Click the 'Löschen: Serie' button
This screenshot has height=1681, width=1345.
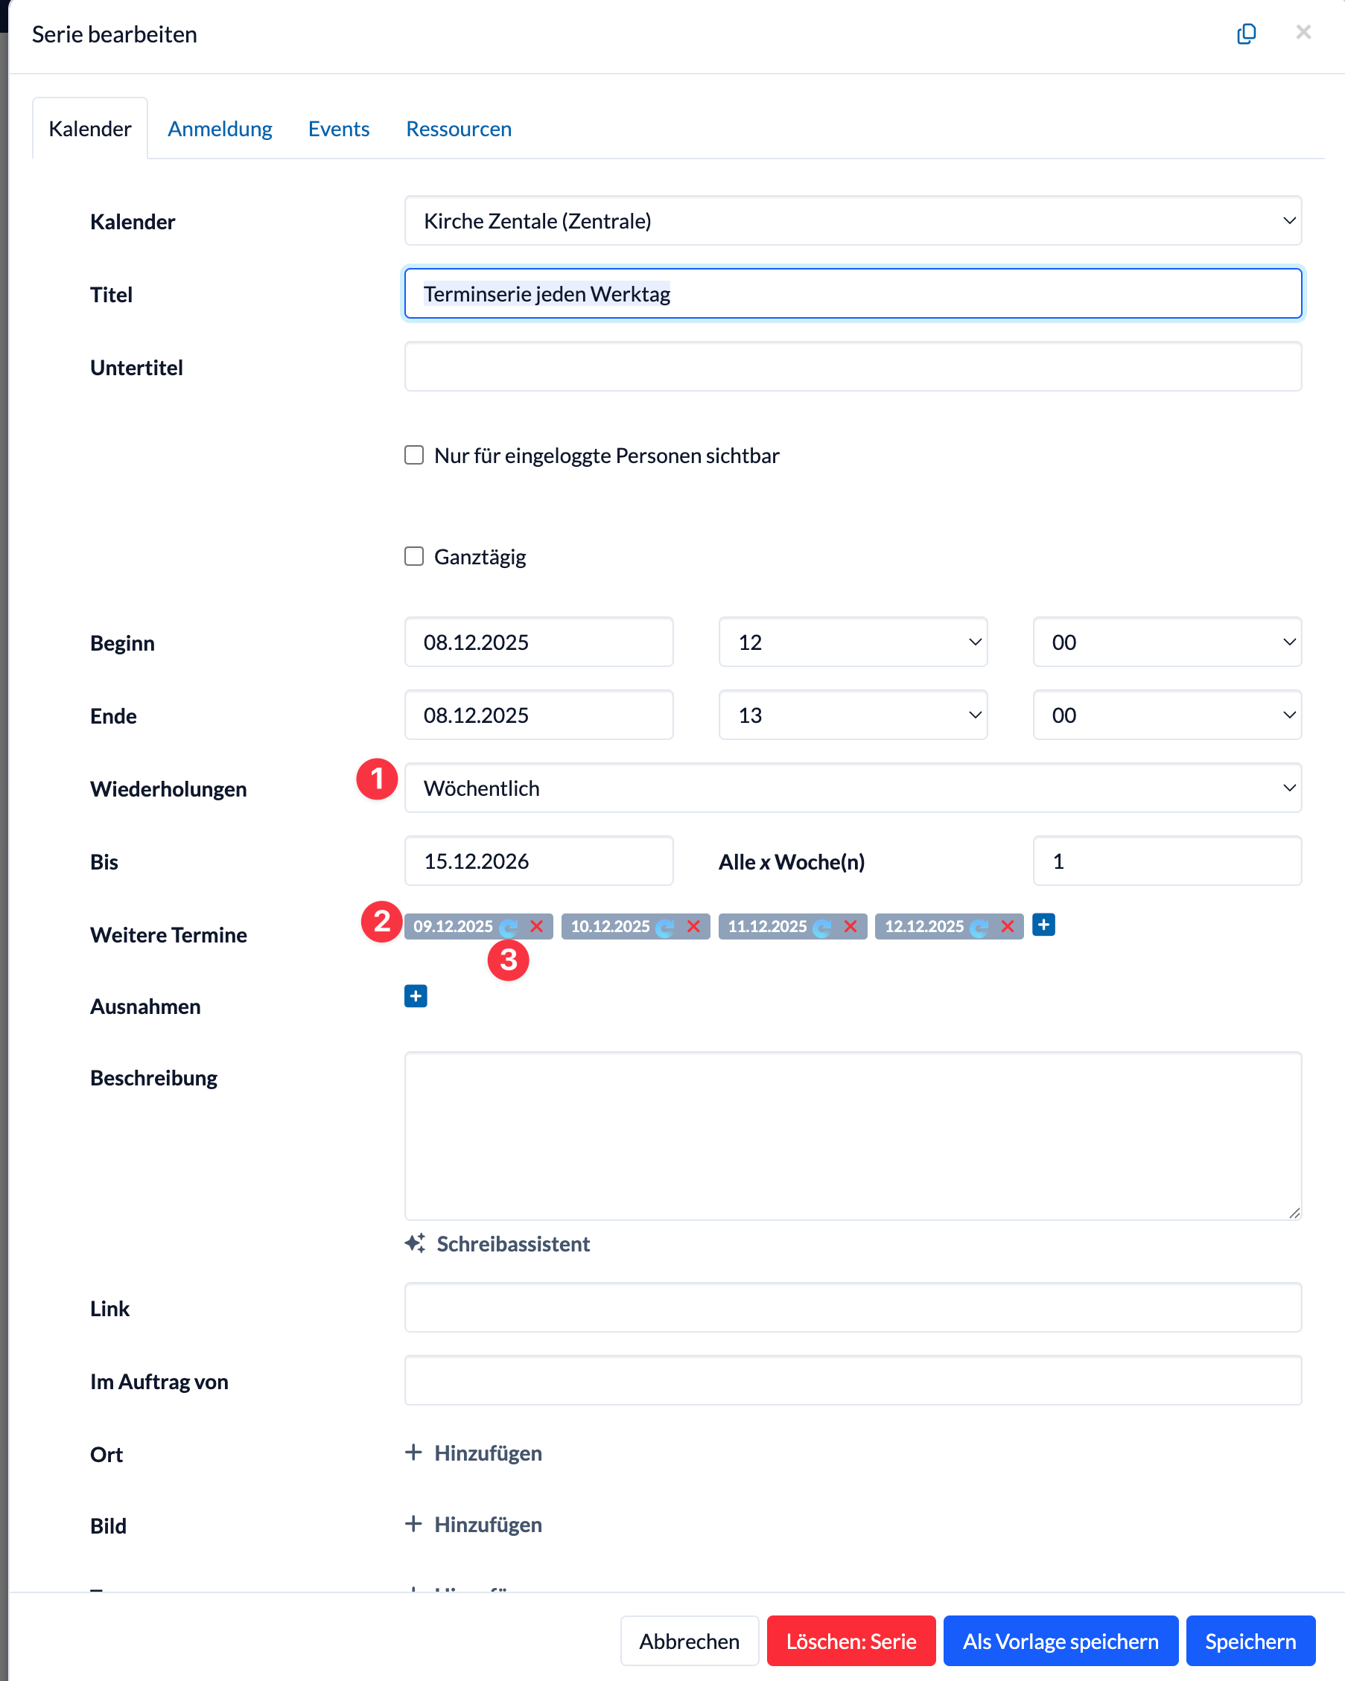point(850,1642)
